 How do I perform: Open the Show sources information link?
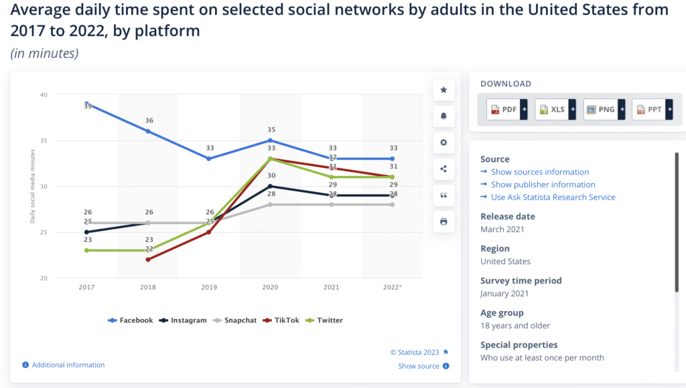click(539, 171)
